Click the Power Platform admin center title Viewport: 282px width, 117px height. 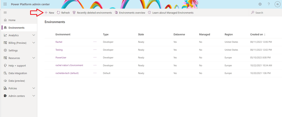tap(30, 4)
